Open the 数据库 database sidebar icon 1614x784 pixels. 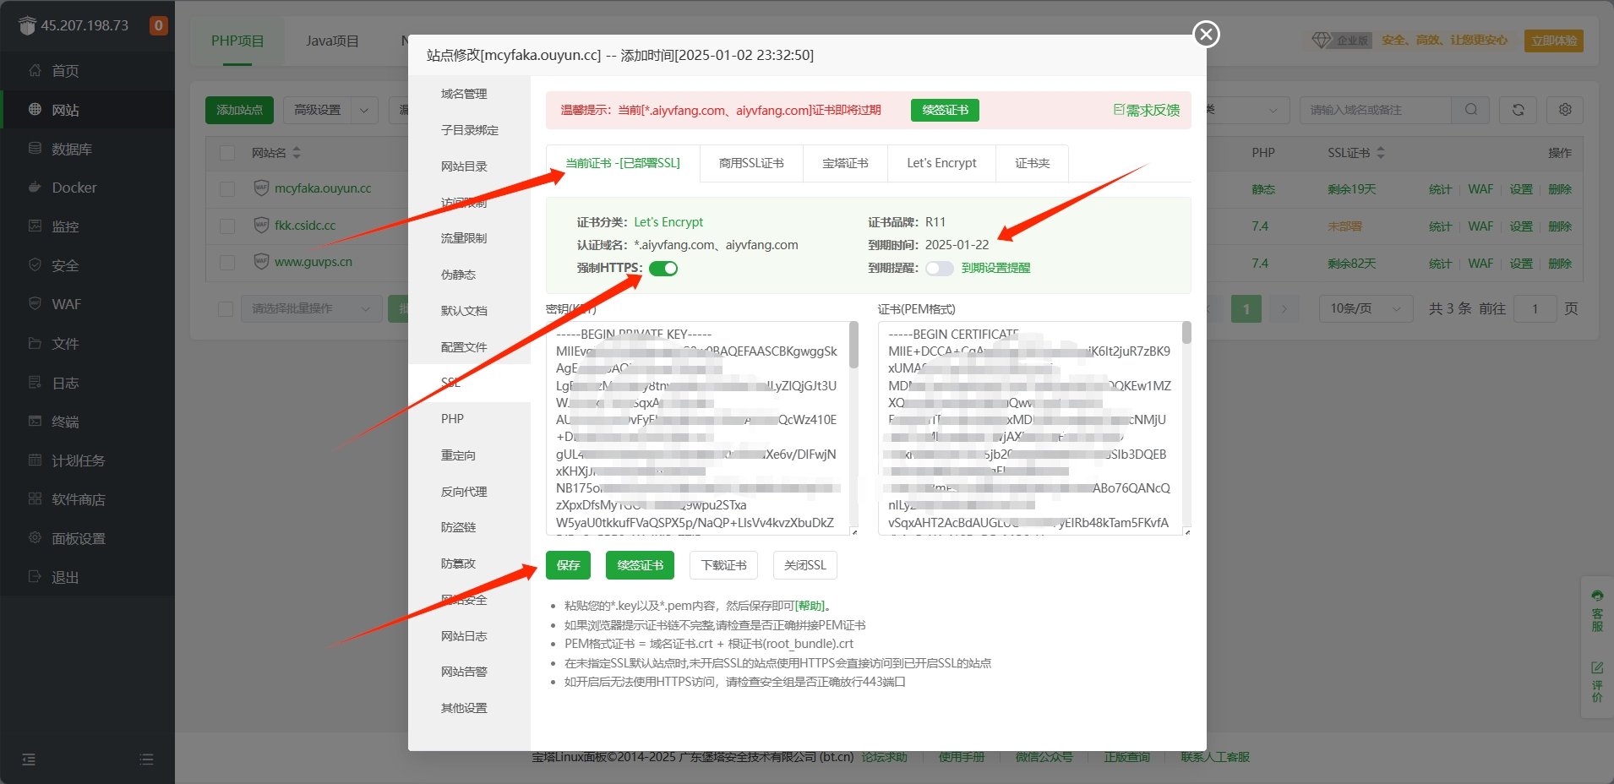coord(35,149)
